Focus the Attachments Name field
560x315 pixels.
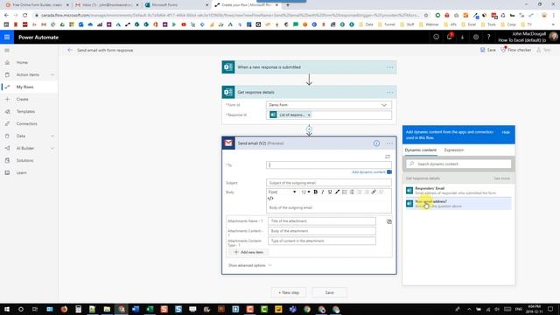(x=322, y=221)
